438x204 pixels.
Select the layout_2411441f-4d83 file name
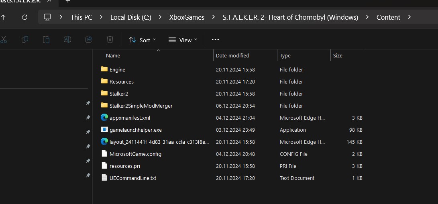[159, 142]
